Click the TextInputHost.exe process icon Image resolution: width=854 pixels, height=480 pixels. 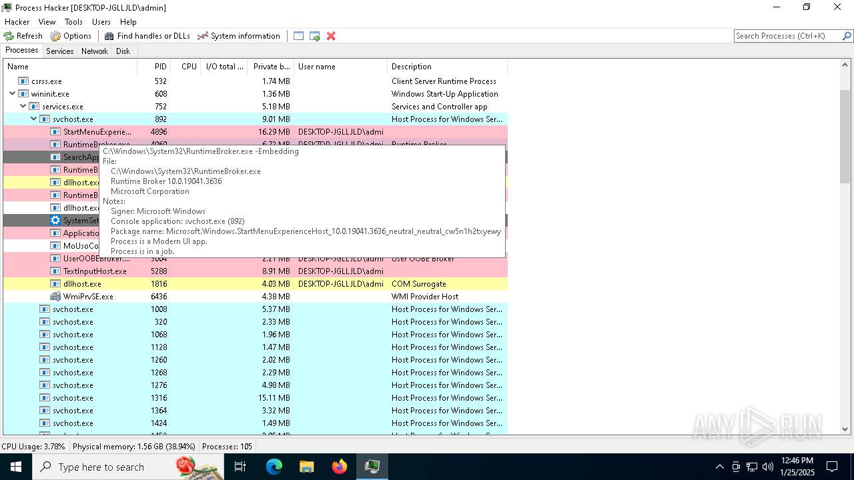(55, 271)
